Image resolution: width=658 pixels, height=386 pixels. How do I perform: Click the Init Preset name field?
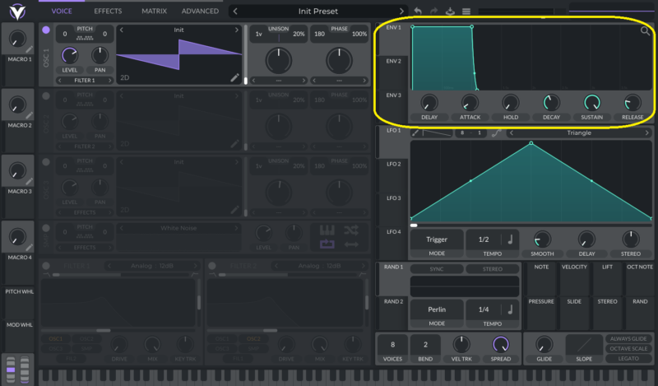coord(317,12)
